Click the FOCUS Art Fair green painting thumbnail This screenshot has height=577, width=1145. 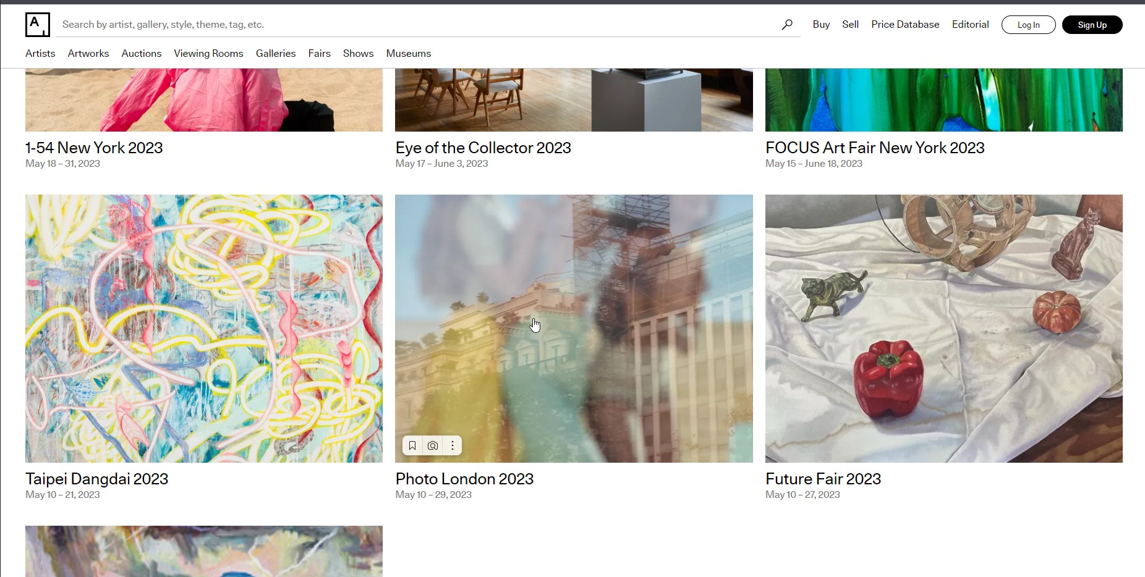pyautogui.click(x=944, y=100)
